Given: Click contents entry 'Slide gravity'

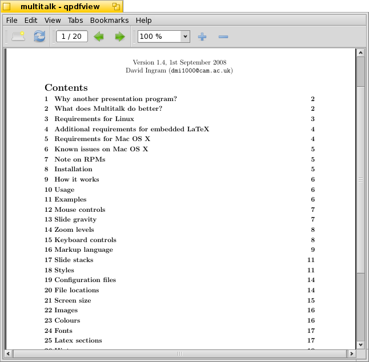Looking at the screenshot, I should [75, 220].
